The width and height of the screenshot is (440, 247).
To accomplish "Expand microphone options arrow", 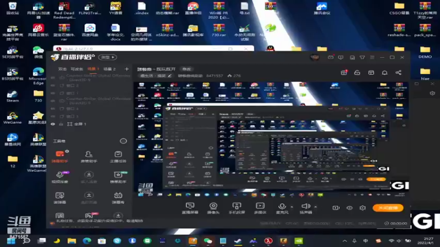I will pyautogui.click(x=291, y=207).
